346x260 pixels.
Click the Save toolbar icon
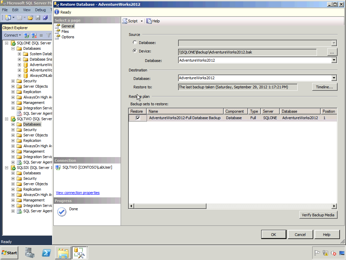pyautogui.click(x=38, y=18)
